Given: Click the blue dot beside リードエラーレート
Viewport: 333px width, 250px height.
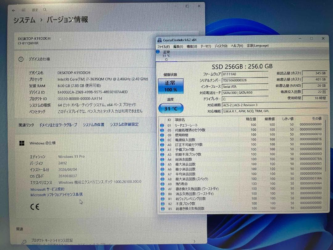Looking at the screenshot, I should coord(162,125).
